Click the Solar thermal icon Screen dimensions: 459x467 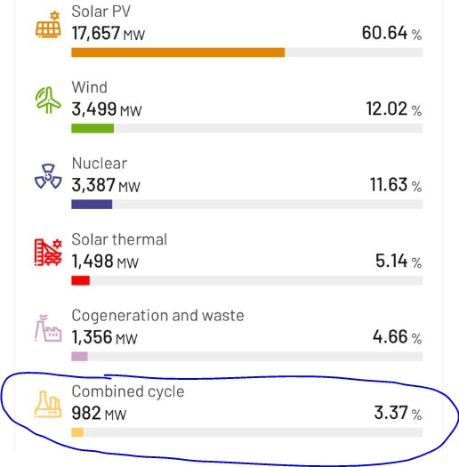tap(48, 252)
